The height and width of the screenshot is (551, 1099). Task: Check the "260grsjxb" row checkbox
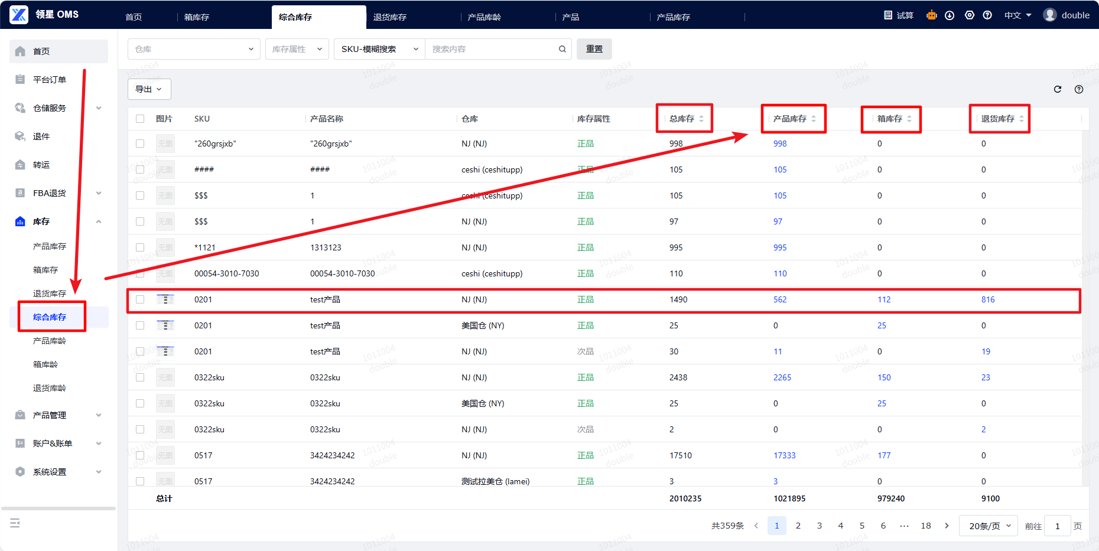coord(140,144)
